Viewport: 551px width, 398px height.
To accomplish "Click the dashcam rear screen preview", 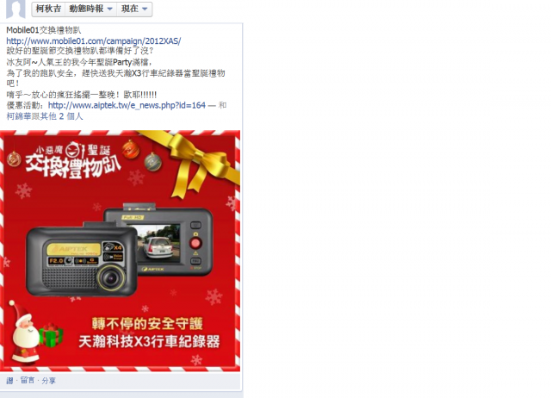I will click(158, 244).
